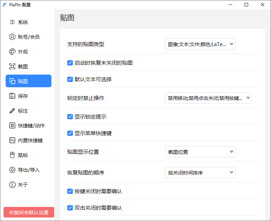Open 恢复贴图的顺序 dropdown showing 按关闭时间排序
Image resolution: width=271 pixels, height=221 pixels.
pos(200,172)
